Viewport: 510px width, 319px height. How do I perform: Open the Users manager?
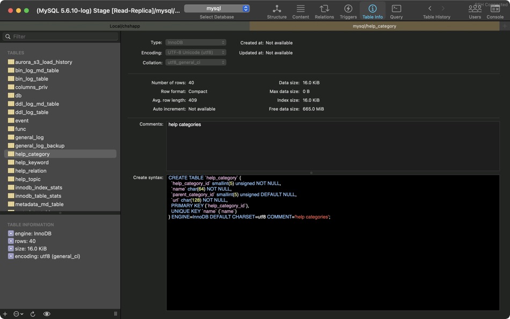pos(475,12)
